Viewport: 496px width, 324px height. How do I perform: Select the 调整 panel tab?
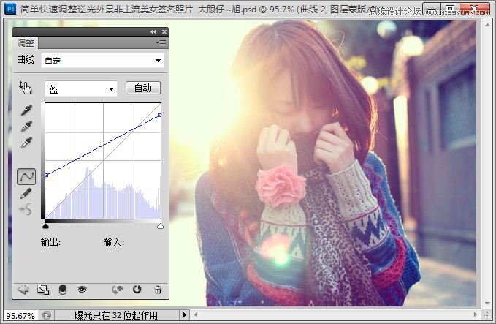[26, 43]
